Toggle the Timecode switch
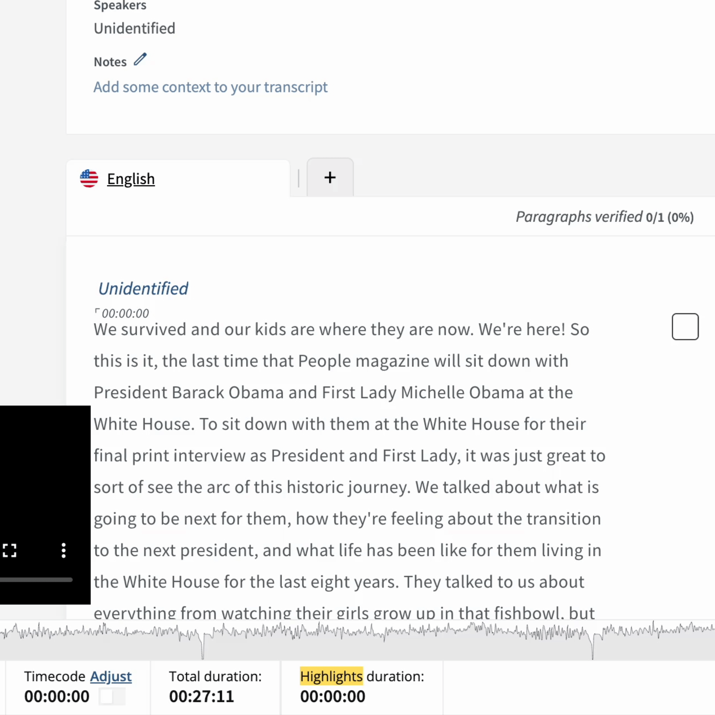Image resolution: width=715 pixels, height=715 pixels. click(112, 696)
